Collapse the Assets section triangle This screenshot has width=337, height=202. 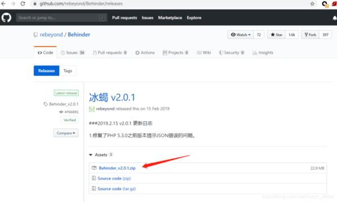tap(90, 155)
